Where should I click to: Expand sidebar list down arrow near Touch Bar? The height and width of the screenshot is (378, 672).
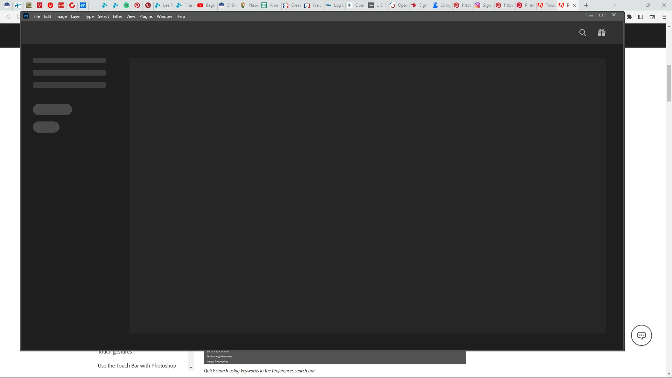191,367
